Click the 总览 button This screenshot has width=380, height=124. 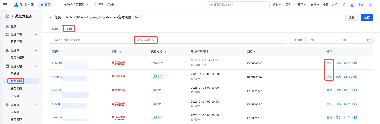(x=45, y=5)
